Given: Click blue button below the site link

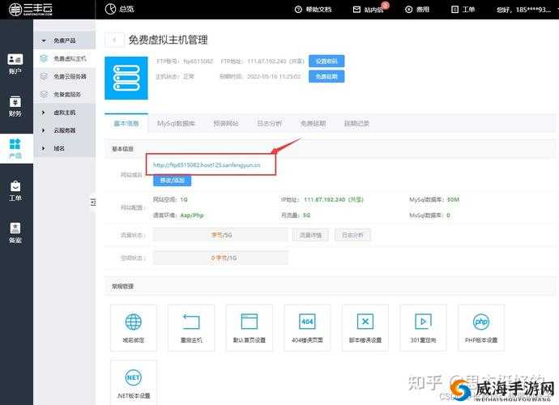Looking at the screenshot, I should [x=173, y=181].
